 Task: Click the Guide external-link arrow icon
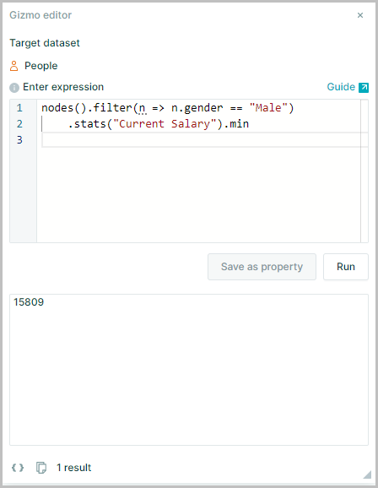pyautogui.click(x=364, y=88)
